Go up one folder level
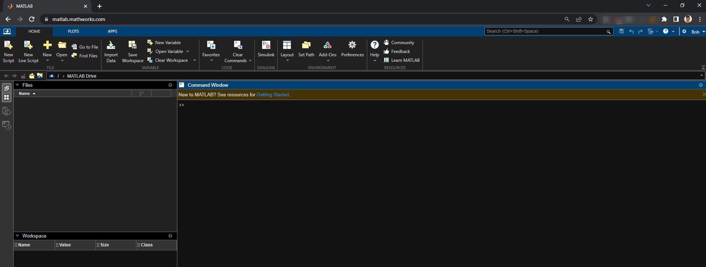The width and height of the screenshot is (706, 267). (23, 76)
